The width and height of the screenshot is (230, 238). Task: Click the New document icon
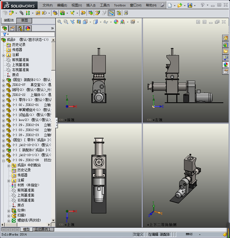point(170,6)
